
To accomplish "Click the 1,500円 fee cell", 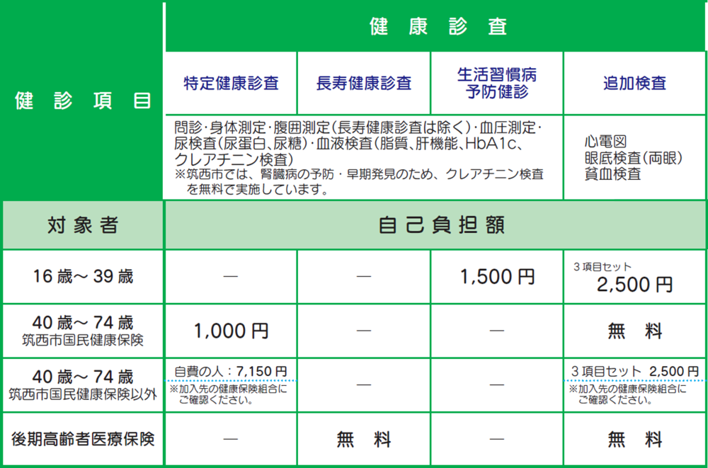I will (x=496, y=277).
